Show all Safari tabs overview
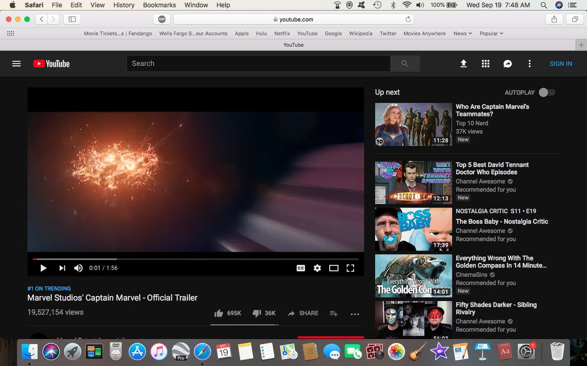587x366 pixels. 575,19
